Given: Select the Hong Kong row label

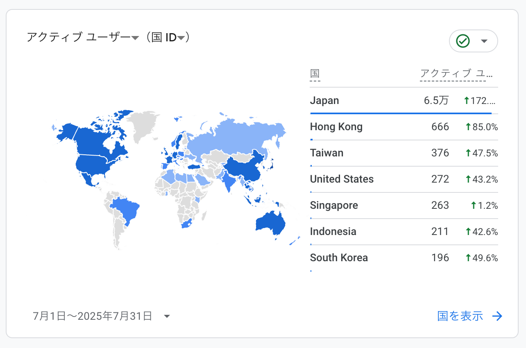Looking at the screenshot, I should (336, 127).
